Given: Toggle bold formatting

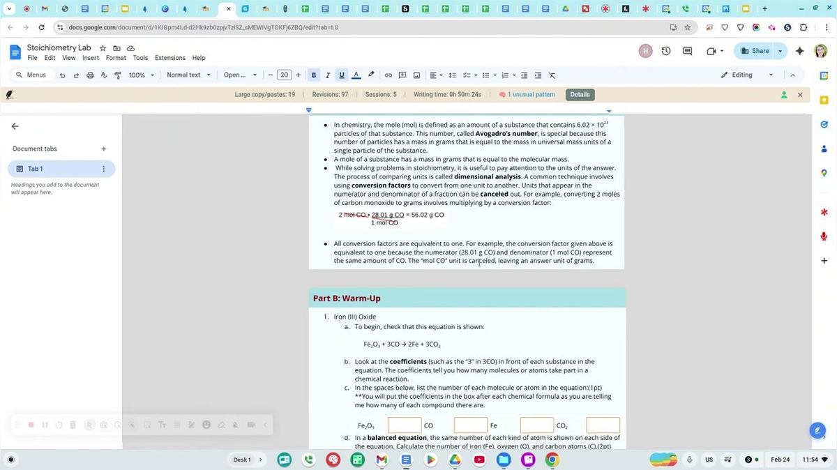Looking at the screenshot, I should (x=313, y=75).
